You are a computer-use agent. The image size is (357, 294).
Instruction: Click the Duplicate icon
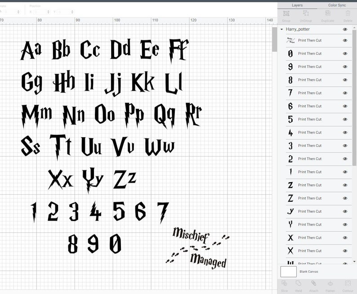click(328, 13)
